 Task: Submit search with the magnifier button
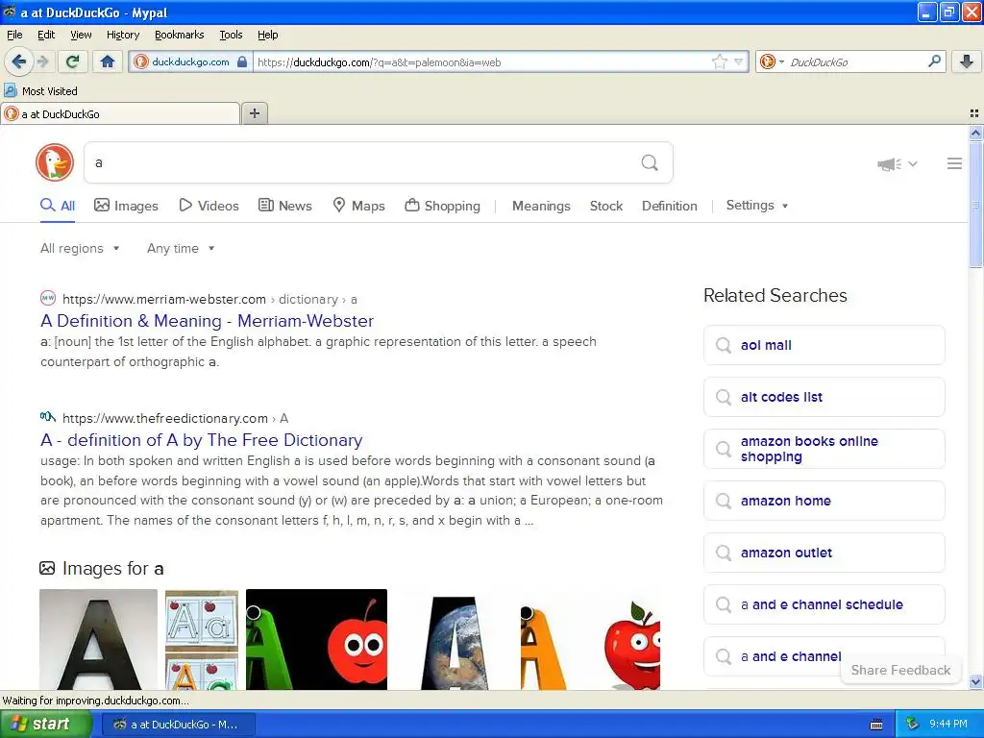click(x=650, y=163)
